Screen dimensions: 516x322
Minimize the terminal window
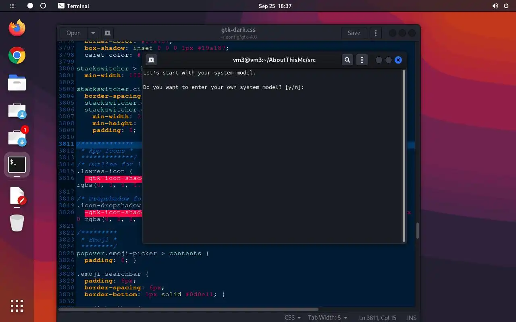tap(379, 60)
